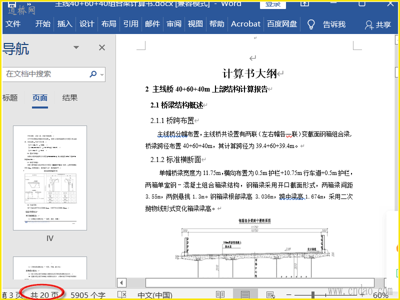Click the zoom slider handle
This screenshot has width=400, height=300.
pos(313,295)
